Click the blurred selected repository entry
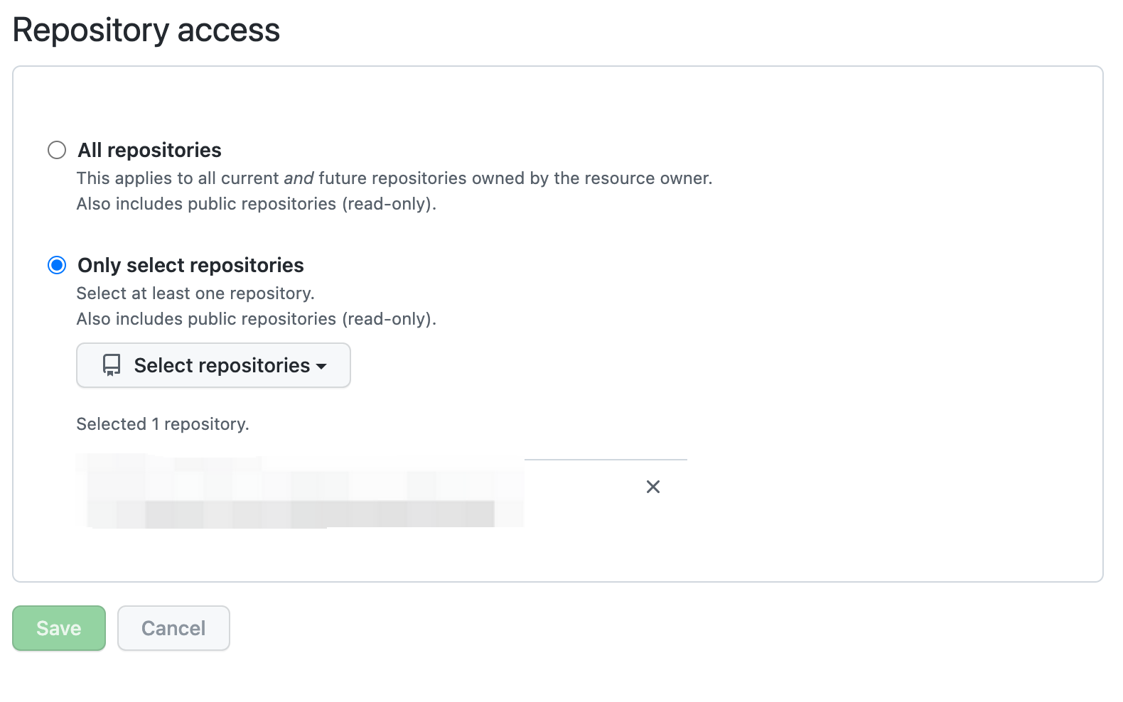Screen dimensions: 1123x702 click(300, 490)
